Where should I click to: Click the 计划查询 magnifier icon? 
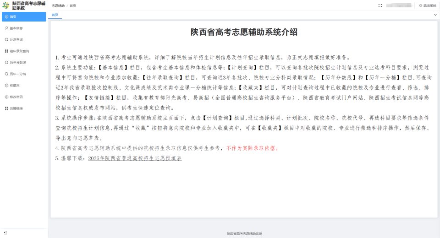point(6,39)
